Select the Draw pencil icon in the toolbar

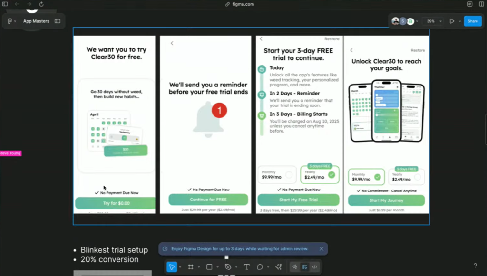pyautogui.click(x=295, y=266)
